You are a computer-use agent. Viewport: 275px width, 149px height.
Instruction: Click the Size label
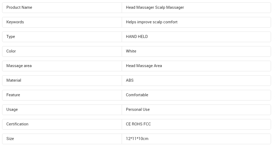[x=10, y=139]
